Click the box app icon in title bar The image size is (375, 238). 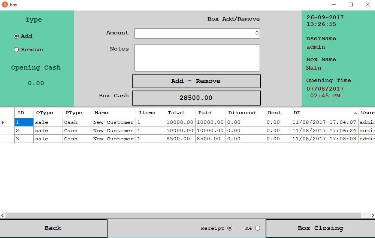(x=4, y=4)
